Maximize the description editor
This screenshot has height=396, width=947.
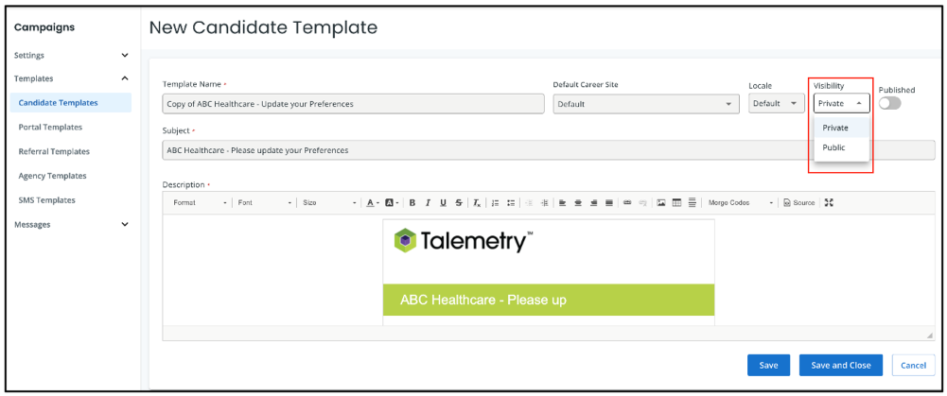click(830, 203)
